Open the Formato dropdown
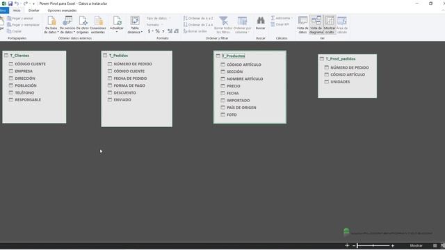Viewport: 445px width, 250px height. [154, 25]
